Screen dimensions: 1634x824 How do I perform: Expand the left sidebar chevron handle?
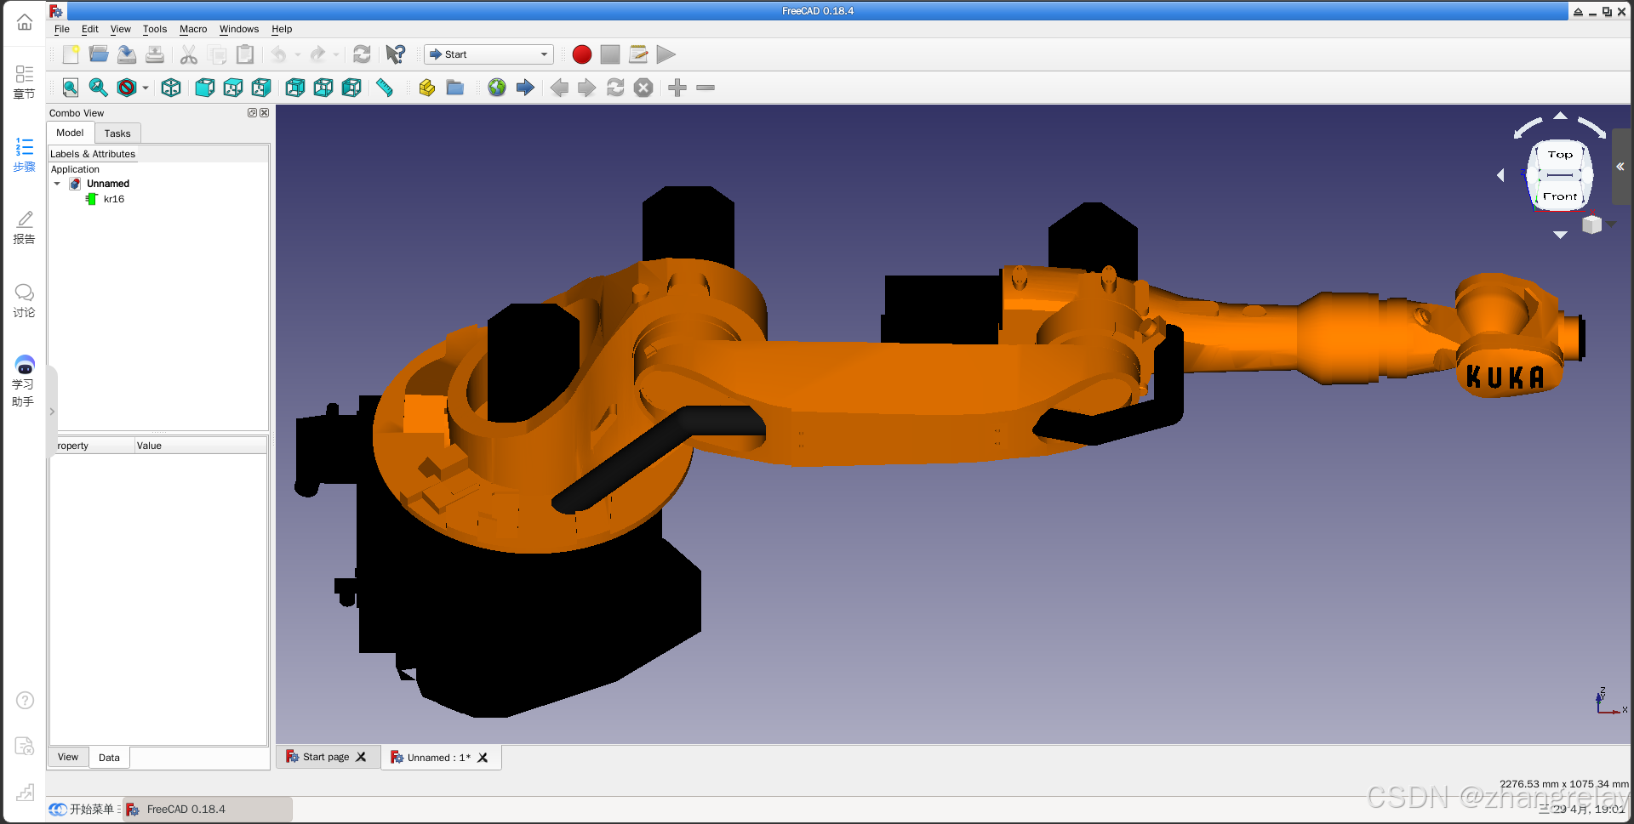52,412
